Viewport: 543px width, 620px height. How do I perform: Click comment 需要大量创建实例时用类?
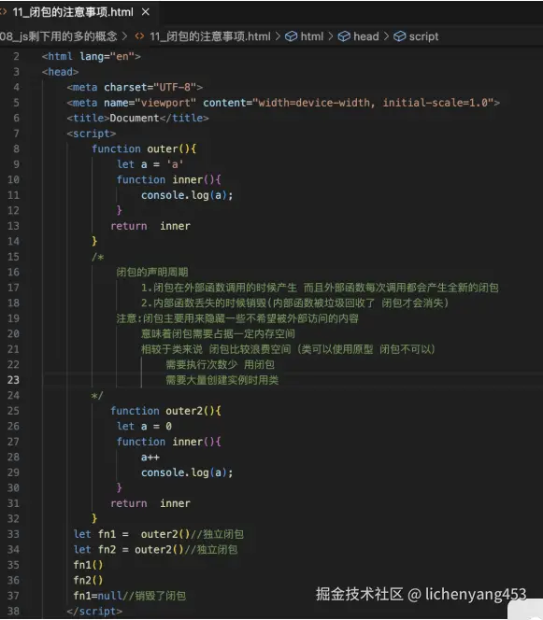(x=222, y=380)
